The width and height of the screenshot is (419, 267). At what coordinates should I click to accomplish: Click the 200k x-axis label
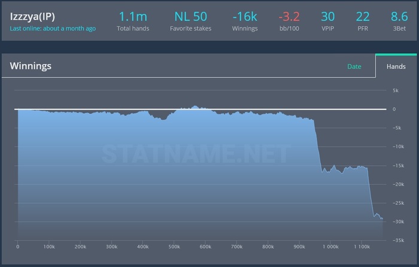(x=80, y=247)
